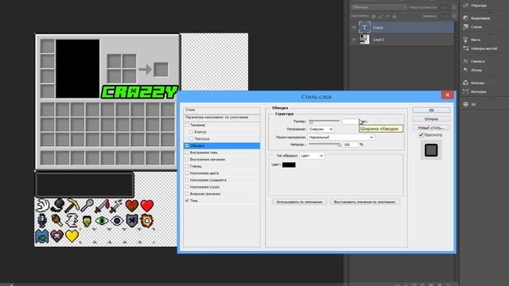Click the green CRAZZY text on canvas
509x286 pixels.
(x=140, y=92)
